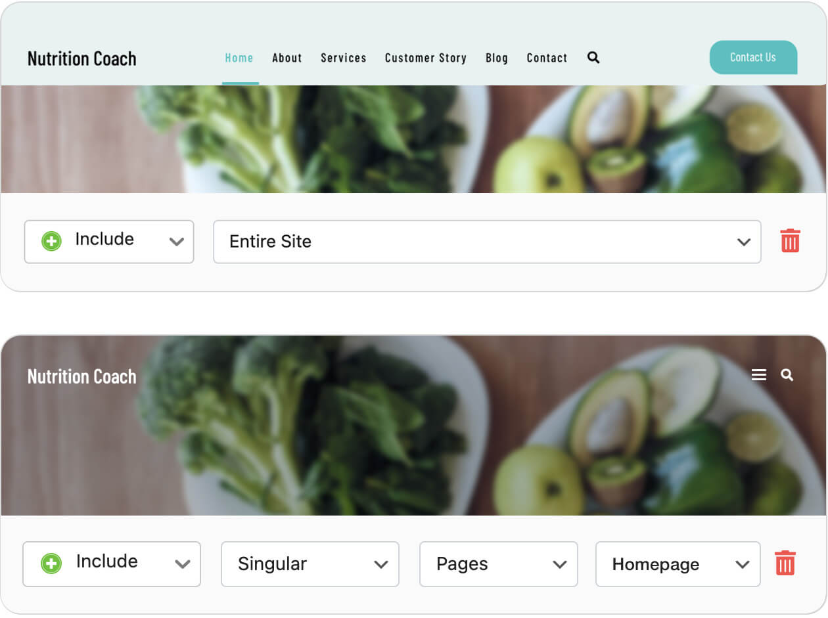Open the upper Include dropdown chevron
This screenshot has width=828, height=618.
[x=176, y=242]
